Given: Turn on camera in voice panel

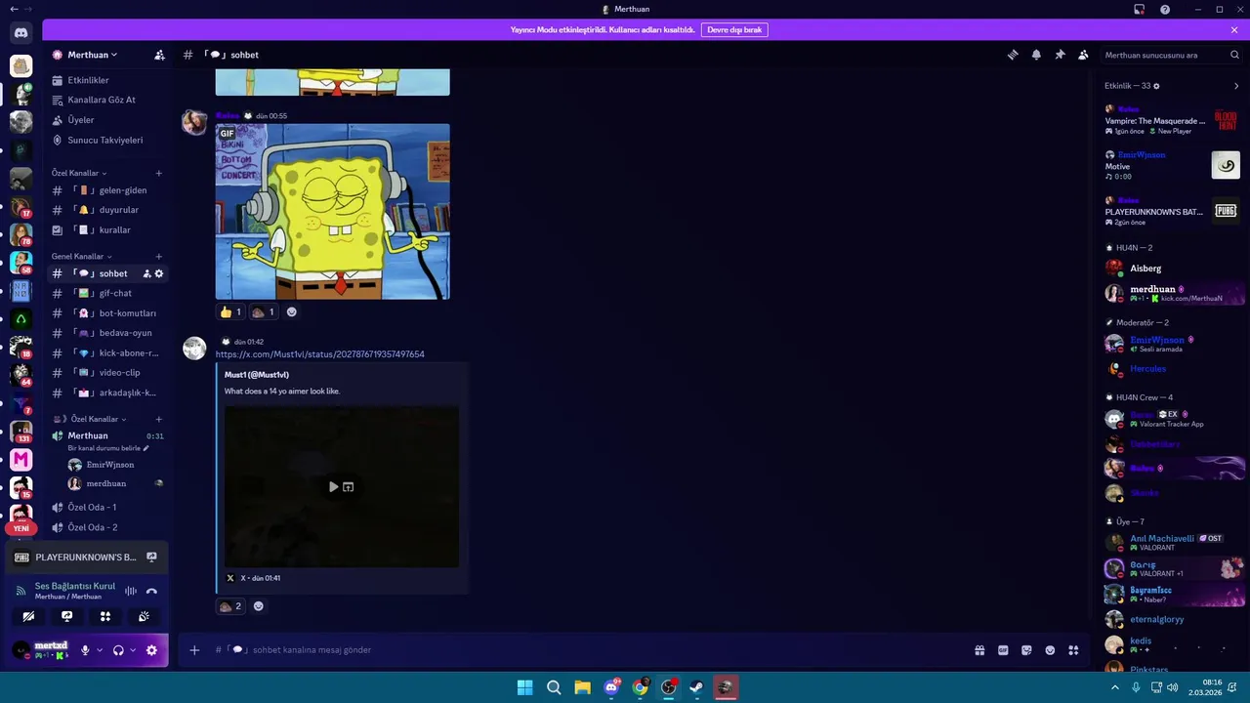Looking at the screenshot, I should (28, 616).
